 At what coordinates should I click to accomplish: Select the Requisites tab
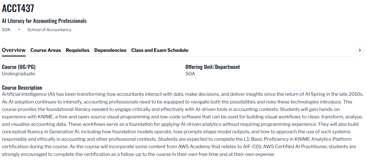(x=78, y=50)
